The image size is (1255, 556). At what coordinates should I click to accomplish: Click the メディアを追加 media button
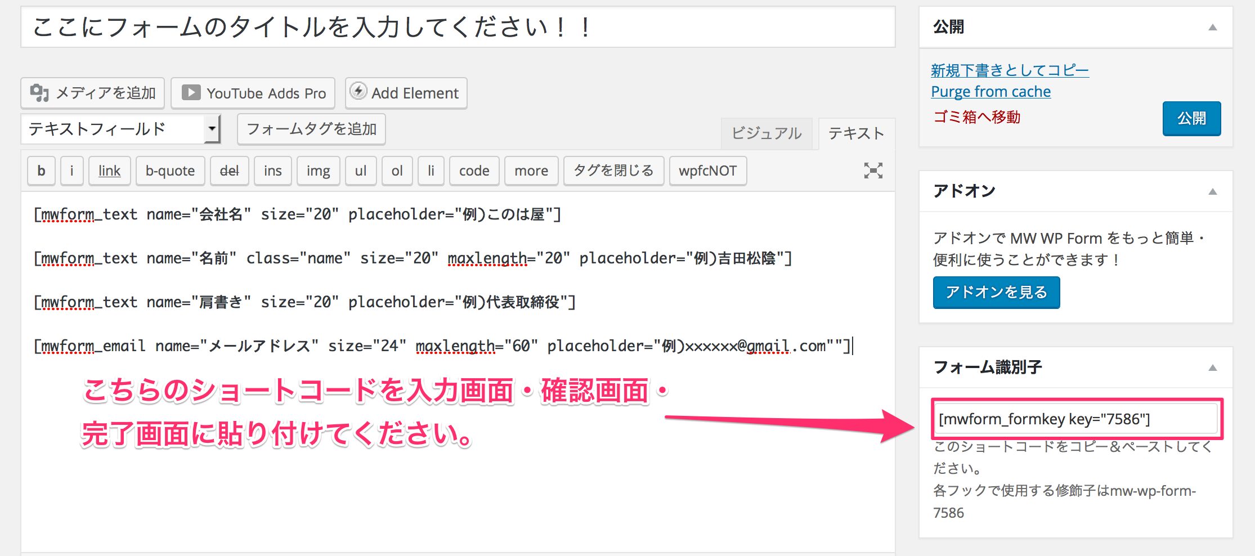pos(93,93)
